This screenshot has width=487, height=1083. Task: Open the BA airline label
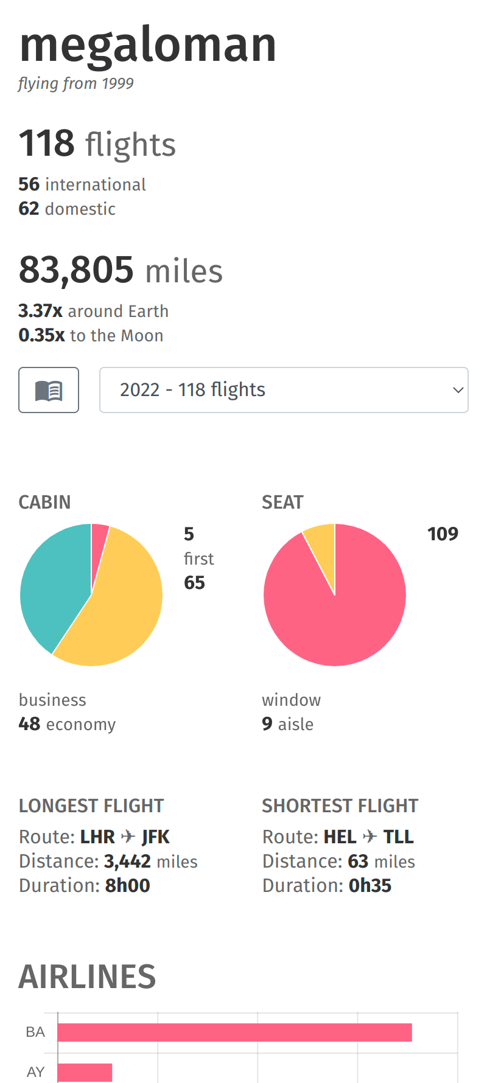point(35,1032)
